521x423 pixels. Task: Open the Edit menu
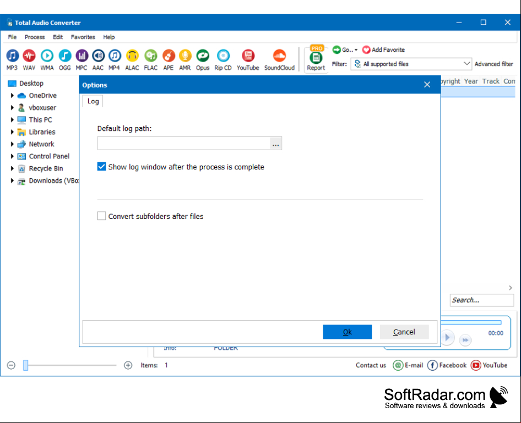[x=58, y=37]
